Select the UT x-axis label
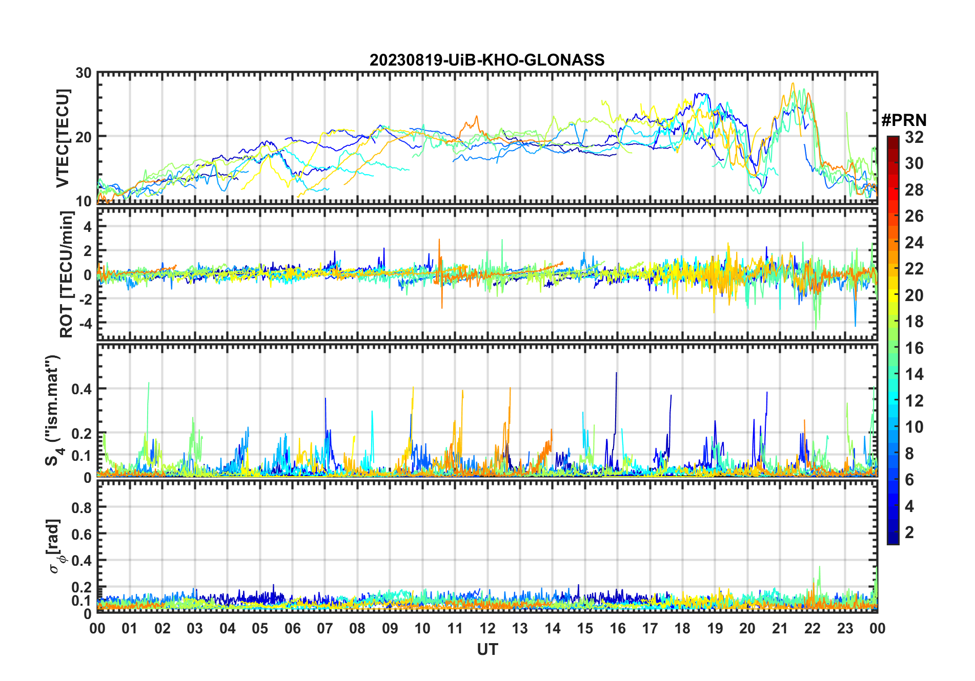Screen dimensions: 975x681 point(488,650)
